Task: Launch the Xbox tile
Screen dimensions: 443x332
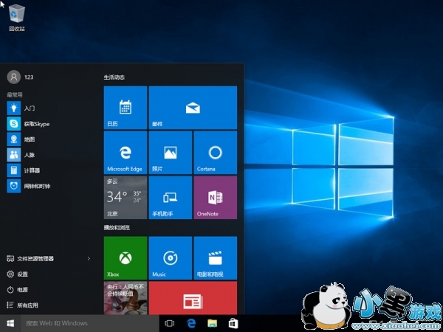Action: pyautogui.click(x=125, y=257)
